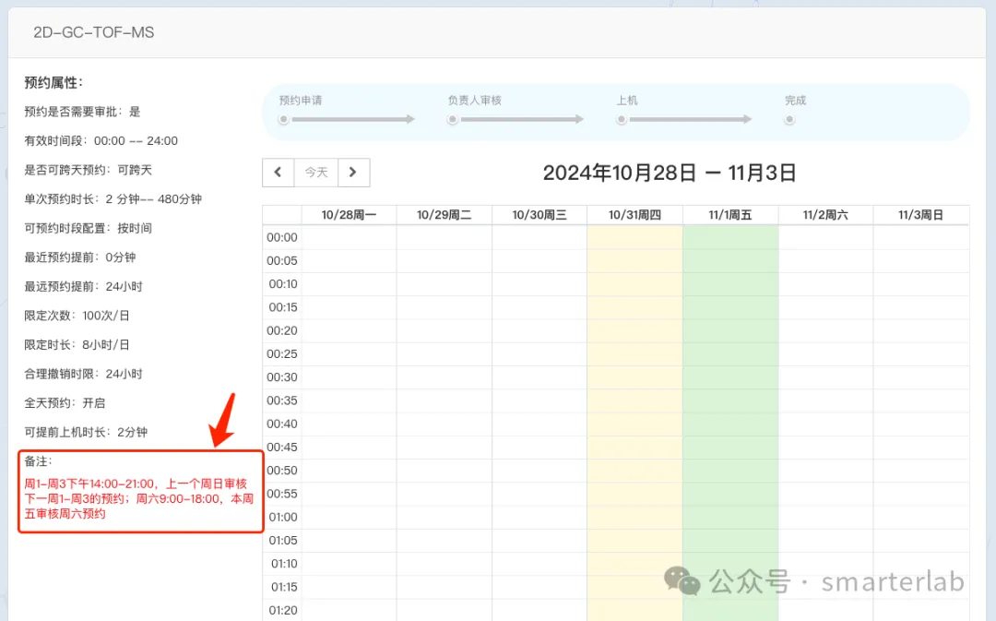The height and width of the screenshot is (621, 996).
Task: Click the 预约属性 heading
Action: (x=54, y=83)
